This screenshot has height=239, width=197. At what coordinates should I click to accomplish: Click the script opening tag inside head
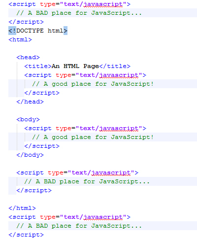point(85,75)
